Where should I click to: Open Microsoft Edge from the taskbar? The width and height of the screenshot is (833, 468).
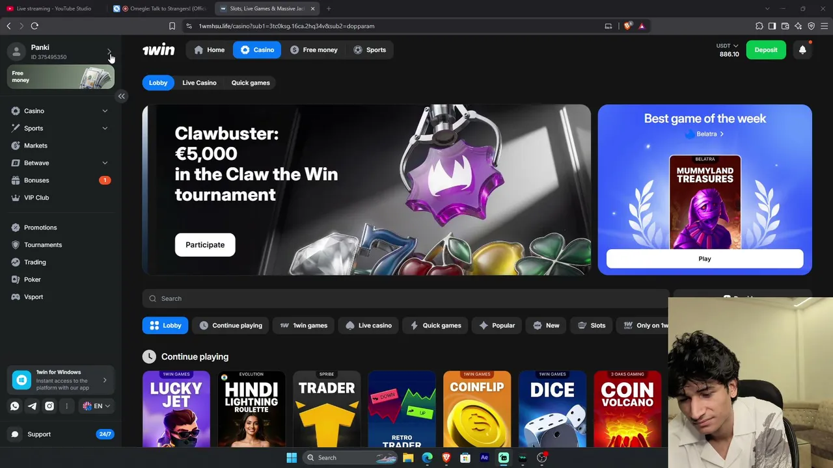[427, 458]
